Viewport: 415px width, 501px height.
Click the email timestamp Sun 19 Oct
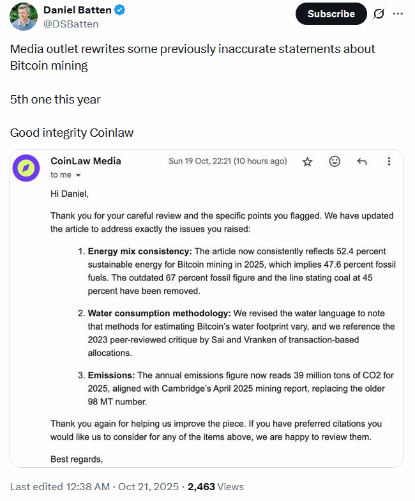(227, 161)
